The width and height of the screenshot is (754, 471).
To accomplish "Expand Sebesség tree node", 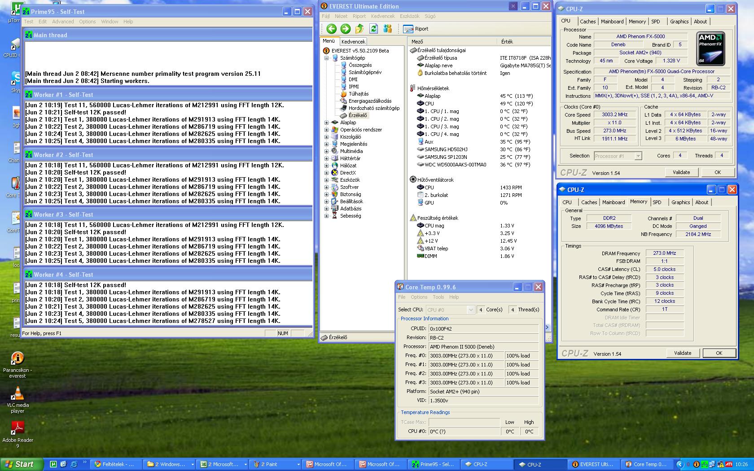I will (327, 216).
